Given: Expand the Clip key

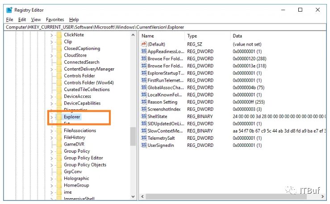Looking at the screenshot, I should (x=51, y=42).
